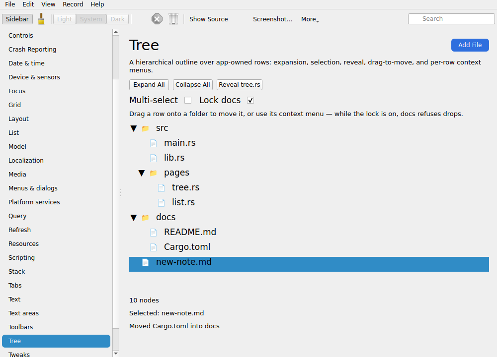Select the highlighted Tree sidebar item
Screen dimensions: 497x357
(56, 341)
